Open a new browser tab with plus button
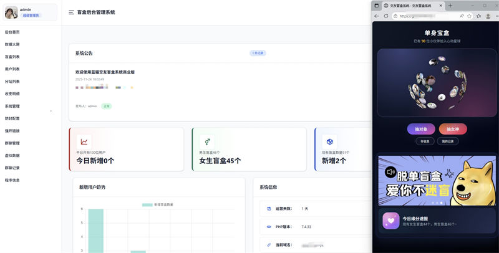Viewport: 499px width, 253px height. coord(450,5)
